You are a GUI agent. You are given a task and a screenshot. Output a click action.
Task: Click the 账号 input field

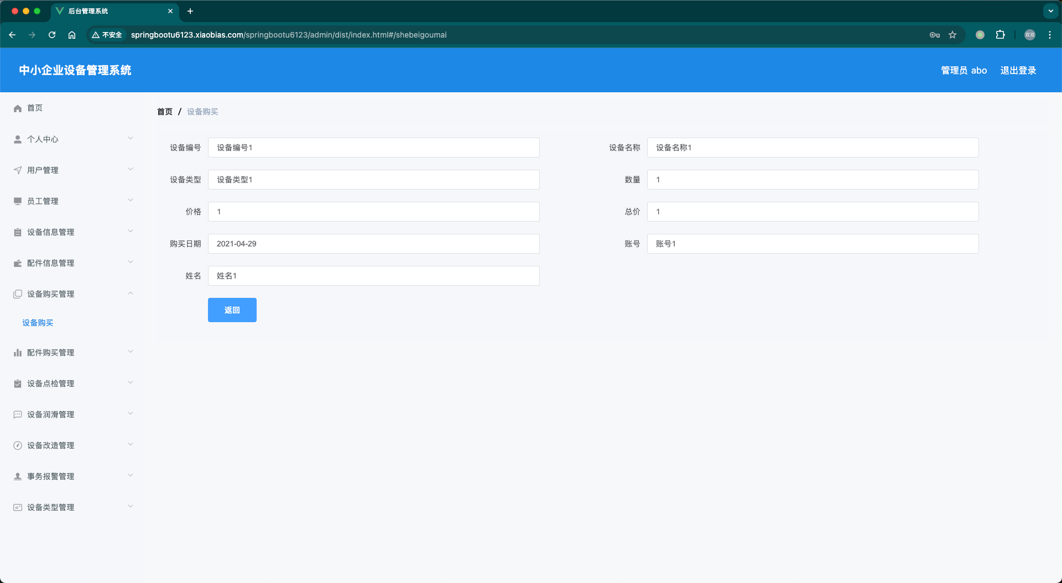coord(813,244)
